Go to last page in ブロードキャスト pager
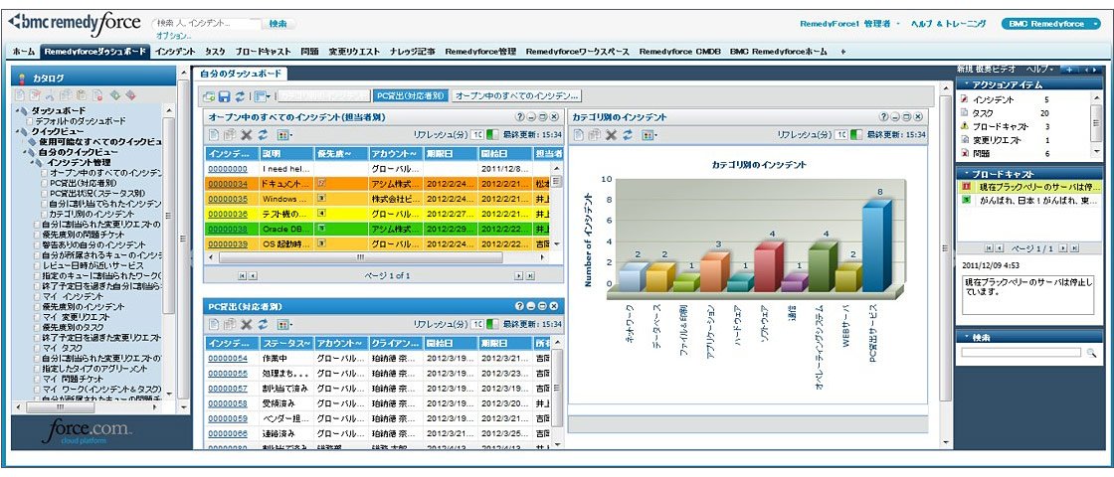 1074,247
